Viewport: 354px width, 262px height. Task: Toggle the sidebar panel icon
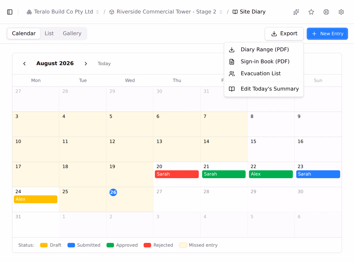pyautogui.click(x=10, y=12)
